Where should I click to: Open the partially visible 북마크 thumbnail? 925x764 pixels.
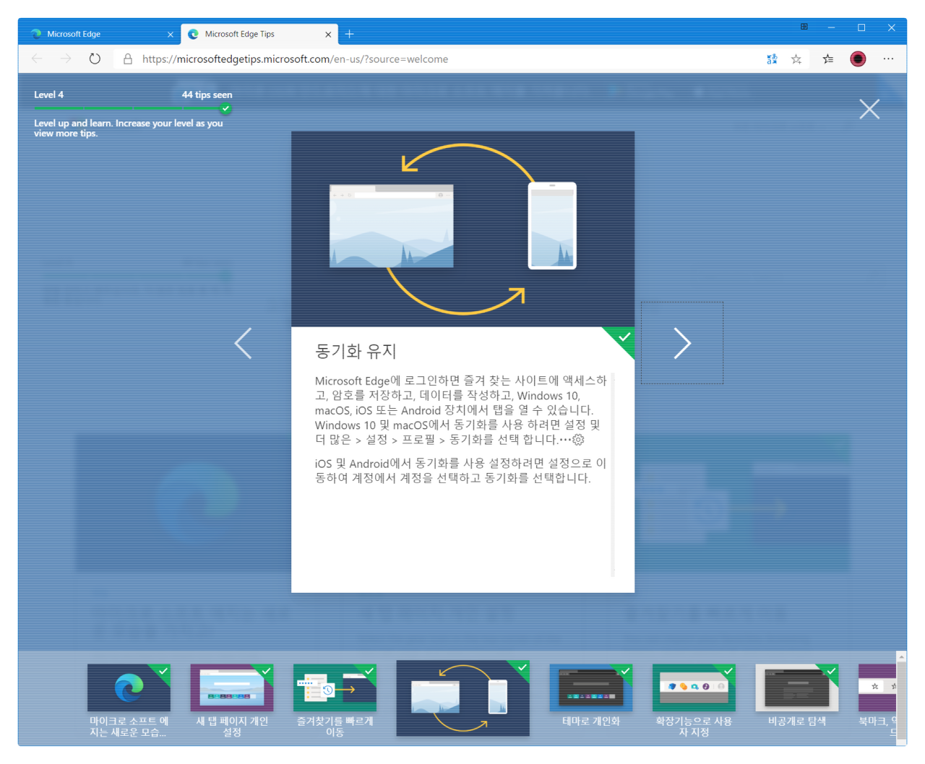[x=877, y=700]
